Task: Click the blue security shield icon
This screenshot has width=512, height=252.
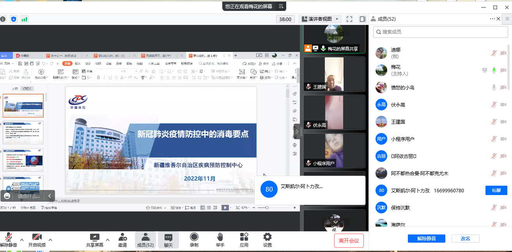Action: click(14, 19)
